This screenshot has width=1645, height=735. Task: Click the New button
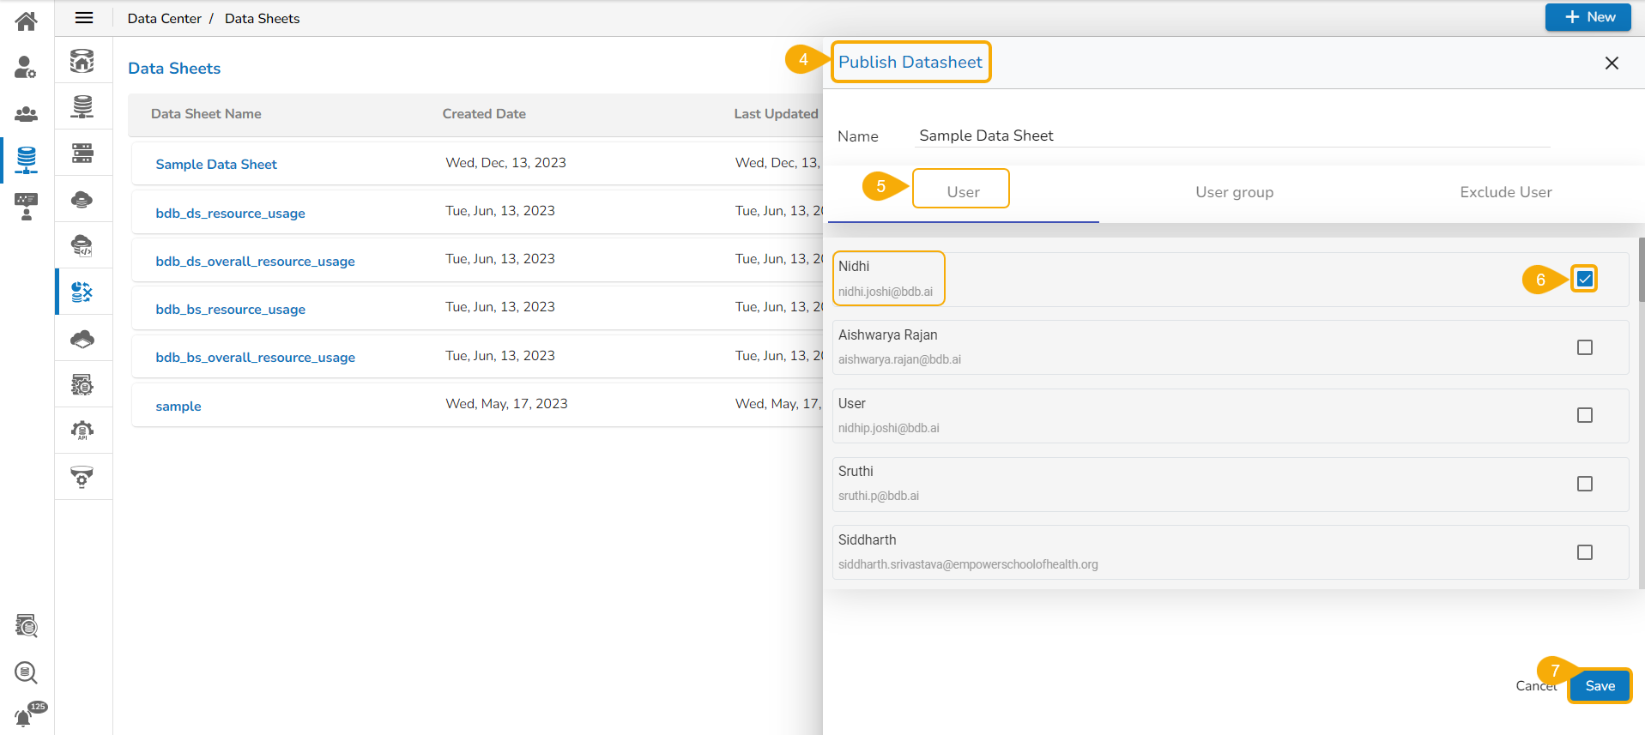click(x=1588, y=17)
